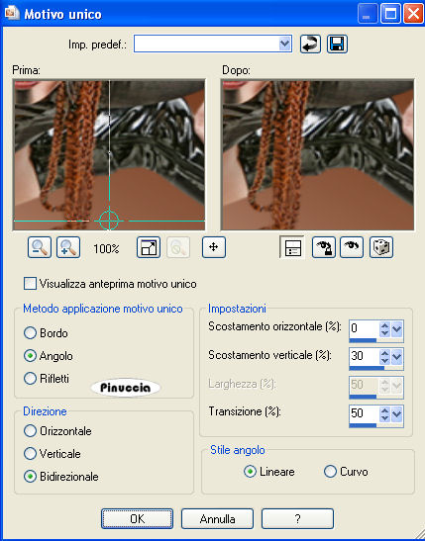Image resolution: width=425 pixels, height=541 pixels.
Task: Click the proof eye icon
Action: 352,247
